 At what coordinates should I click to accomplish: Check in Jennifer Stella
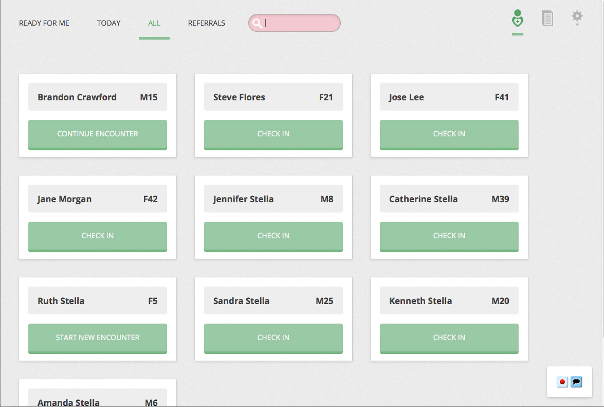point(273,236)
